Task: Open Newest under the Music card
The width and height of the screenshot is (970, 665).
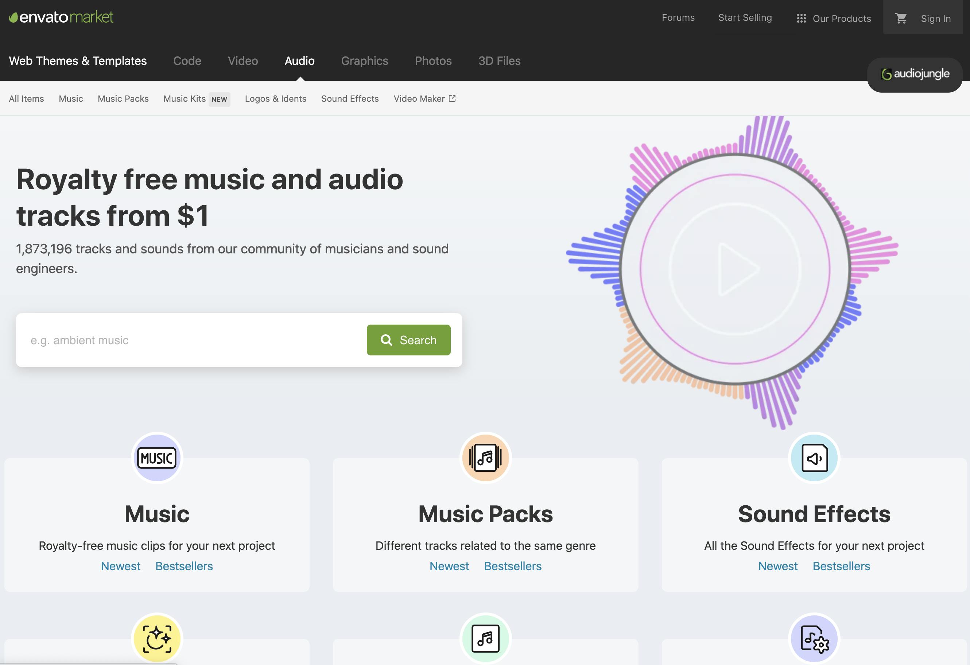Action: click(x=120, y=566)
